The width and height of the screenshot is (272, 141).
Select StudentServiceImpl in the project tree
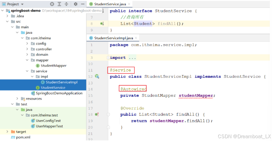pyautogui.click(x=62, y=82)
